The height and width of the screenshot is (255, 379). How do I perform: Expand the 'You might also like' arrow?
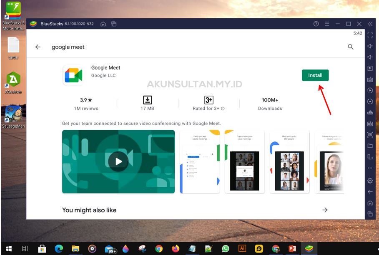325,210
